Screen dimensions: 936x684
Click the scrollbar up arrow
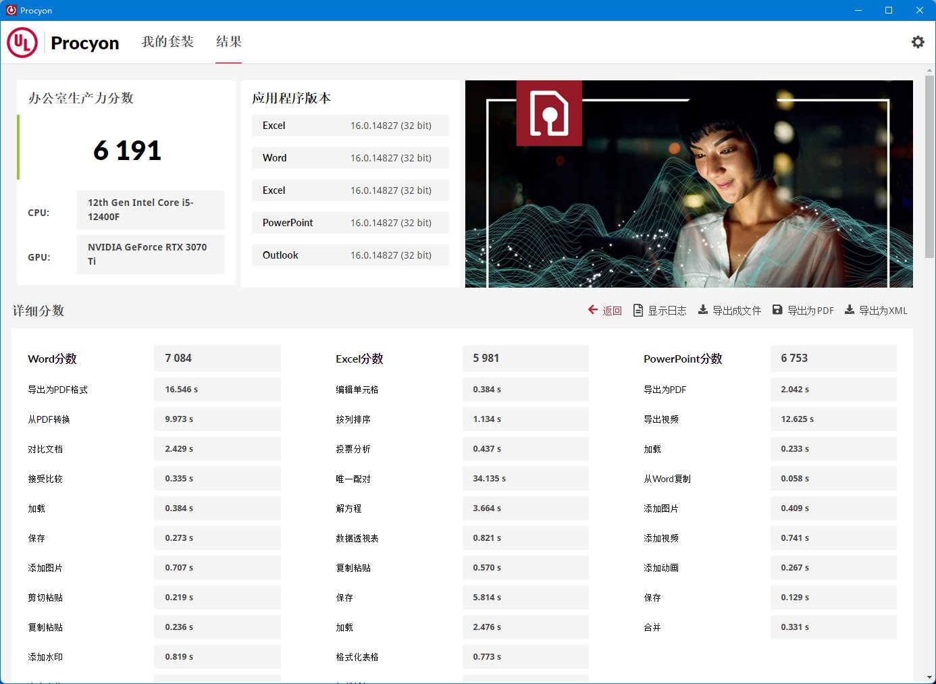click(x=930, y=70)
